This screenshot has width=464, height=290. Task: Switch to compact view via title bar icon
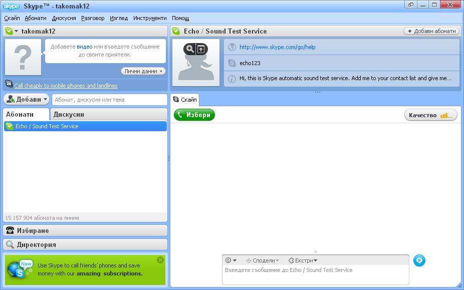click(x=411, y=5)
